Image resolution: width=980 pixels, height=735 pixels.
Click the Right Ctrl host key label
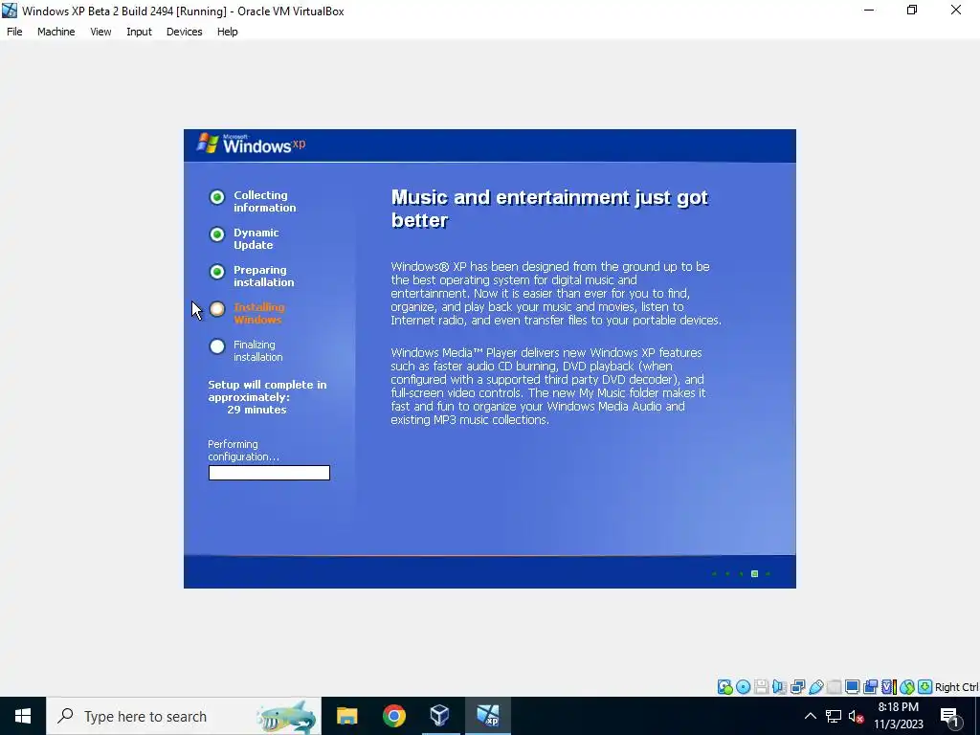coord(956,687)
